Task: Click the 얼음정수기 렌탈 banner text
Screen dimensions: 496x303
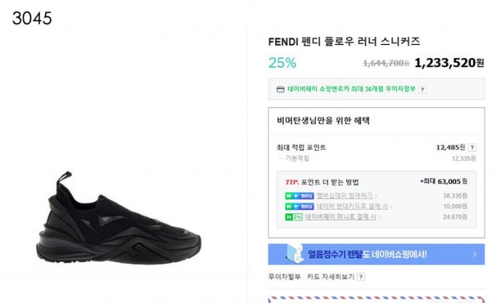Action: coord(367,254)
